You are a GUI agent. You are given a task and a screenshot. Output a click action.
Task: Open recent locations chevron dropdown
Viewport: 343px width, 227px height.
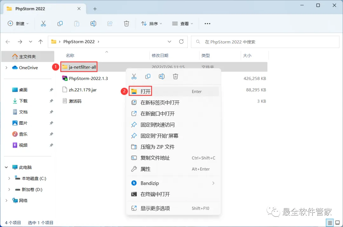coord(30,42)
